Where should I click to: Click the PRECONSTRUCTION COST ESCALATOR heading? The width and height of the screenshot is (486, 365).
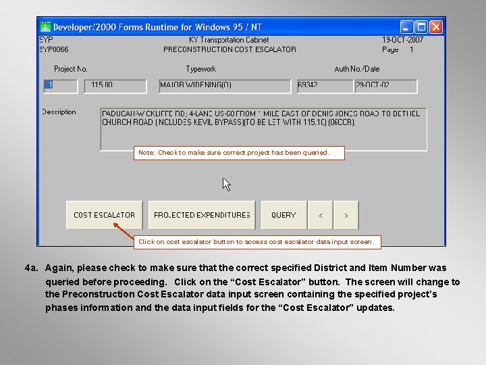tap(230, 49)
